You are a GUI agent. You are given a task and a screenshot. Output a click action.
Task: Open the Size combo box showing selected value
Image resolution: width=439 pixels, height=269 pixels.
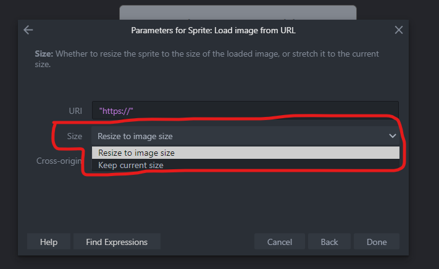coord(245,136)
